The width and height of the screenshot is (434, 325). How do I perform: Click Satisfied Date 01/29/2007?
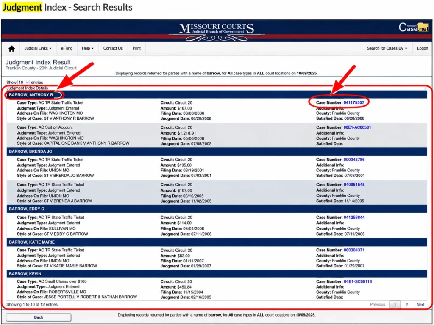coord(340,266)
